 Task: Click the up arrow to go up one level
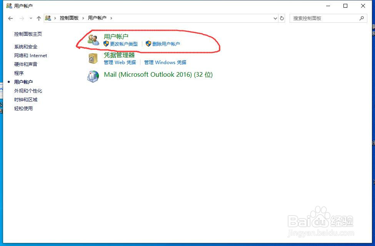point(39,18)
